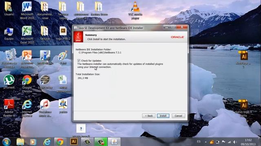Screen dimensions: 261x146
Task: Open the nuevo logo 9 Illustrator file
Action: coord(243,108)
